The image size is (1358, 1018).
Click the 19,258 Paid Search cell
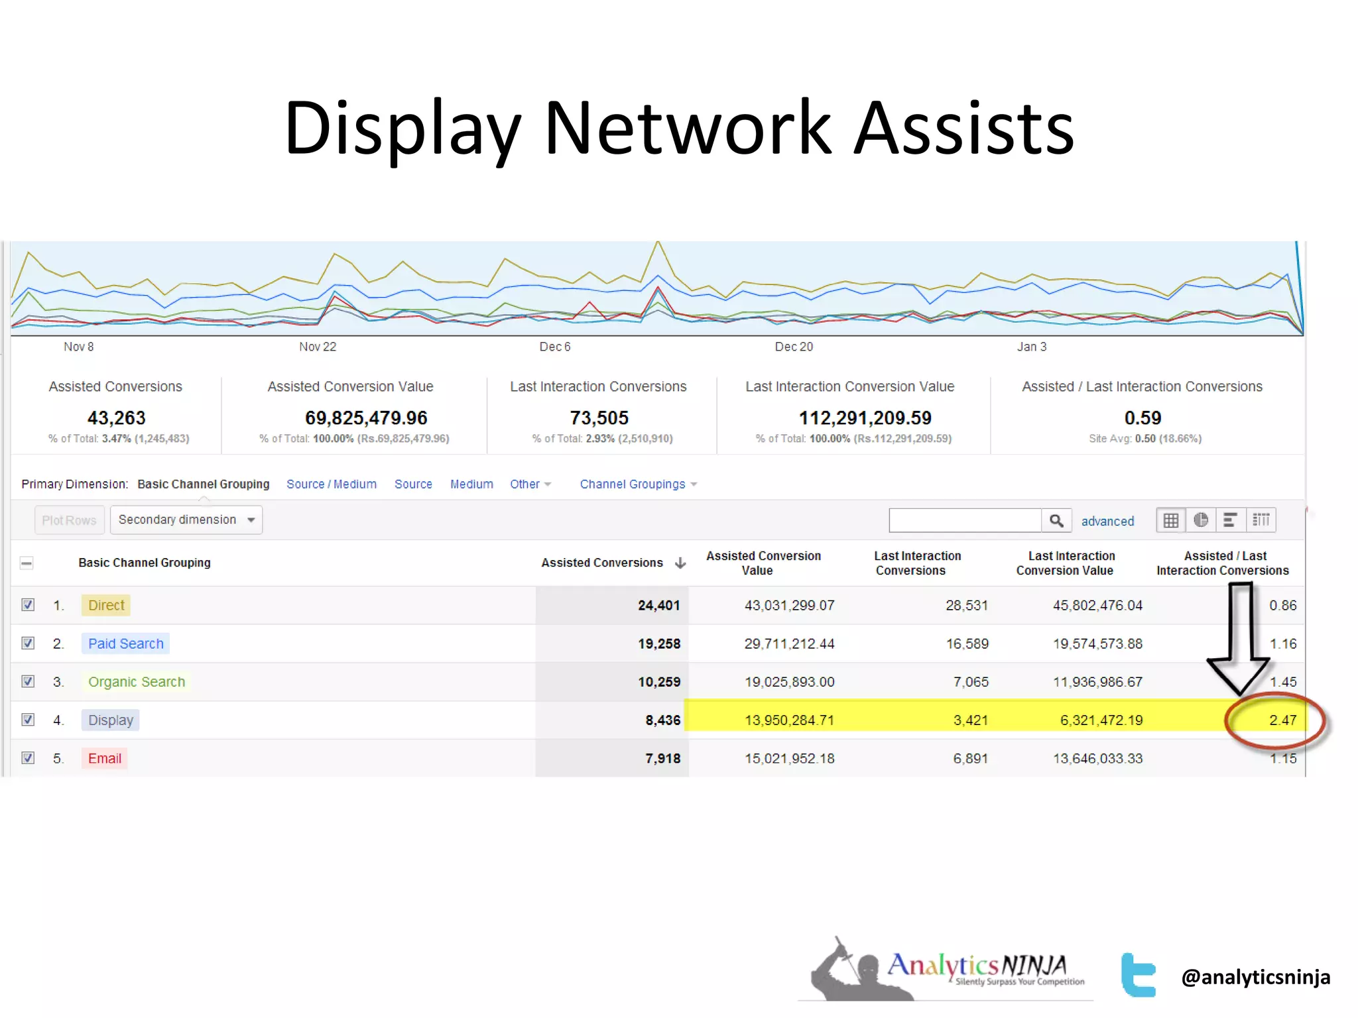coord(658,644)
